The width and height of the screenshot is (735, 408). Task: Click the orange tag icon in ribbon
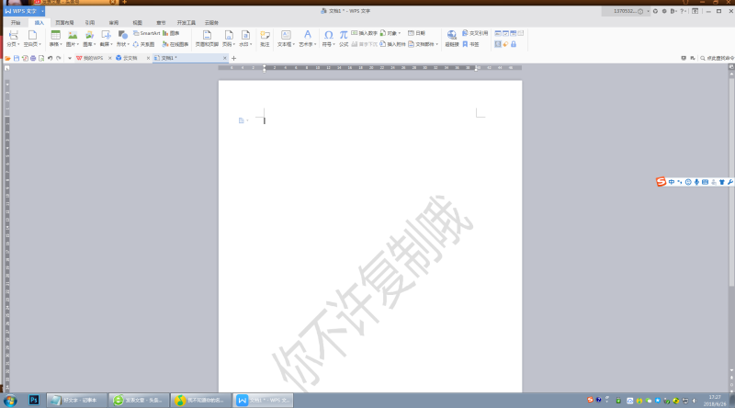(506, 44)
